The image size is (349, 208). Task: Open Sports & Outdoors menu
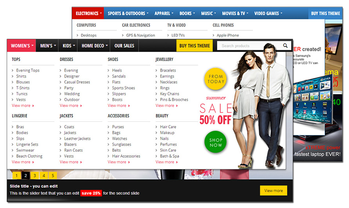(128, 13)
